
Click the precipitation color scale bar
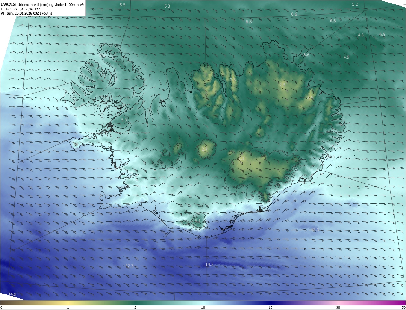coord(203,303)
